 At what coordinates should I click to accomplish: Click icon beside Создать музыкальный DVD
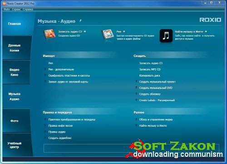[136, 87]
